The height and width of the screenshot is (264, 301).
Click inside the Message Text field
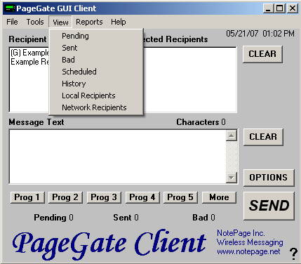(x=117, y=157)
